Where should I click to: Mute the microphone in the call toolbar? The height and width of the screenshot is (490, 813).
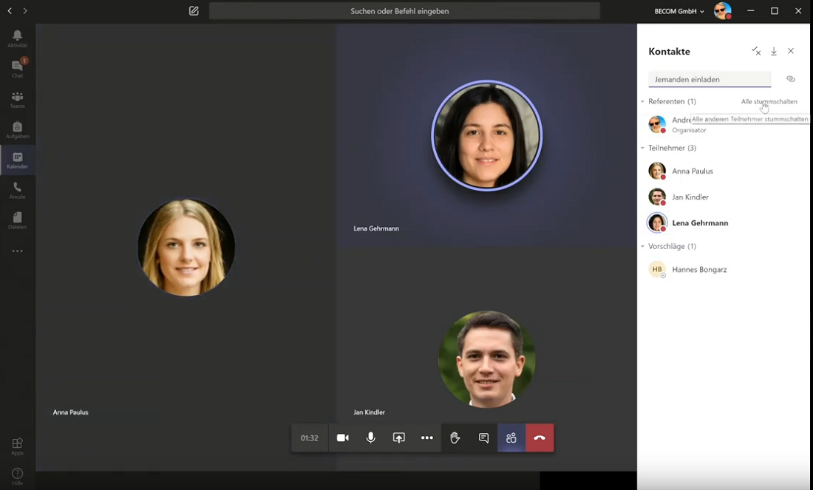coord(371,438)
